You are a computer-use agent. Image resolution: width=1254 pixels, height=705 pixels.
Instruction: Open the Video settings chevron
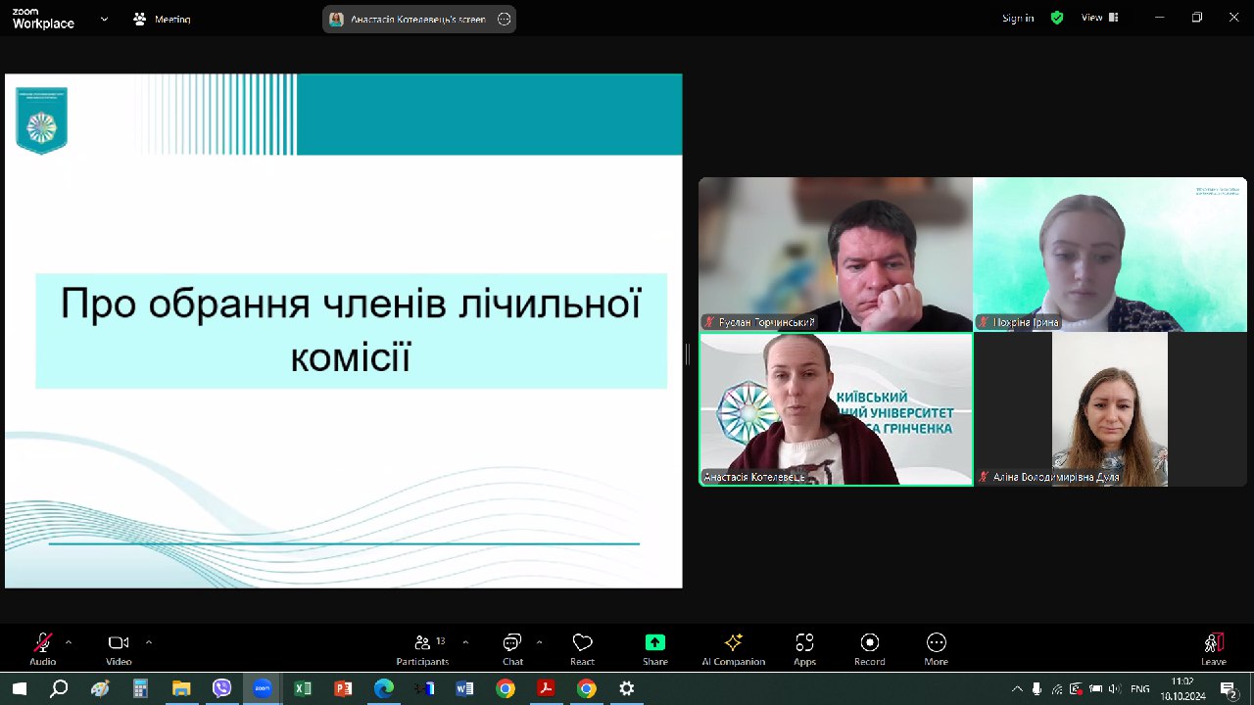click(x=147, y=643)
